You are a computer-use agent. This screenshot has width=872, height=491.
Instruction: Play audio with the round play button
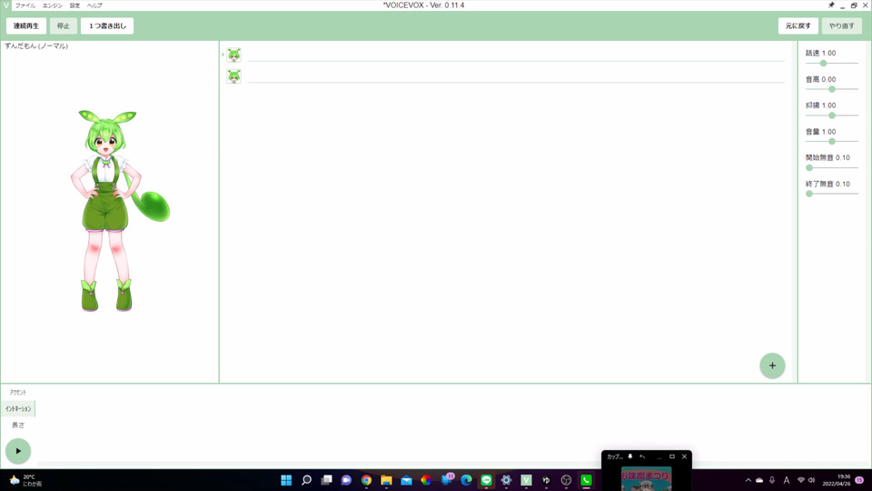click(x=18, y=451)
